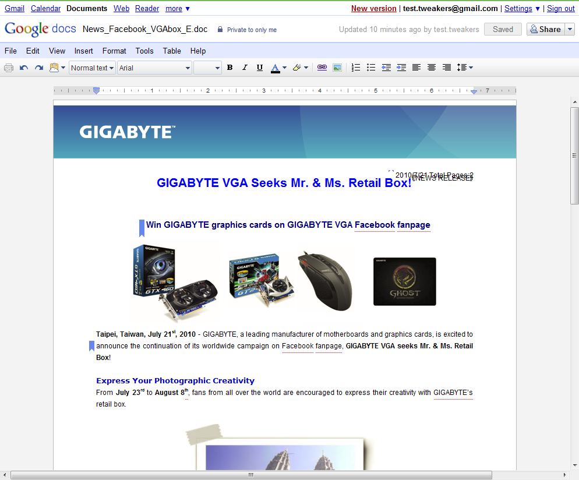Open the Edit menu

[x=33, y=51]
